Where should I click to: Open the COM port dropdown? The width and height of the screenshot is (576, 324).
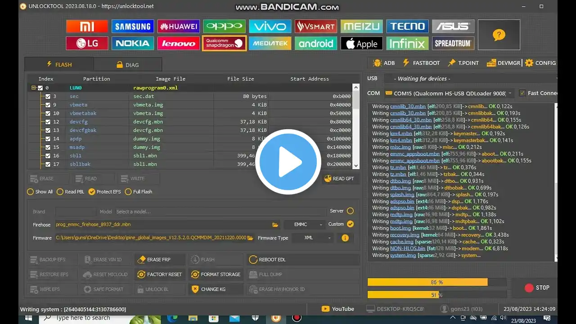point(449,93)
